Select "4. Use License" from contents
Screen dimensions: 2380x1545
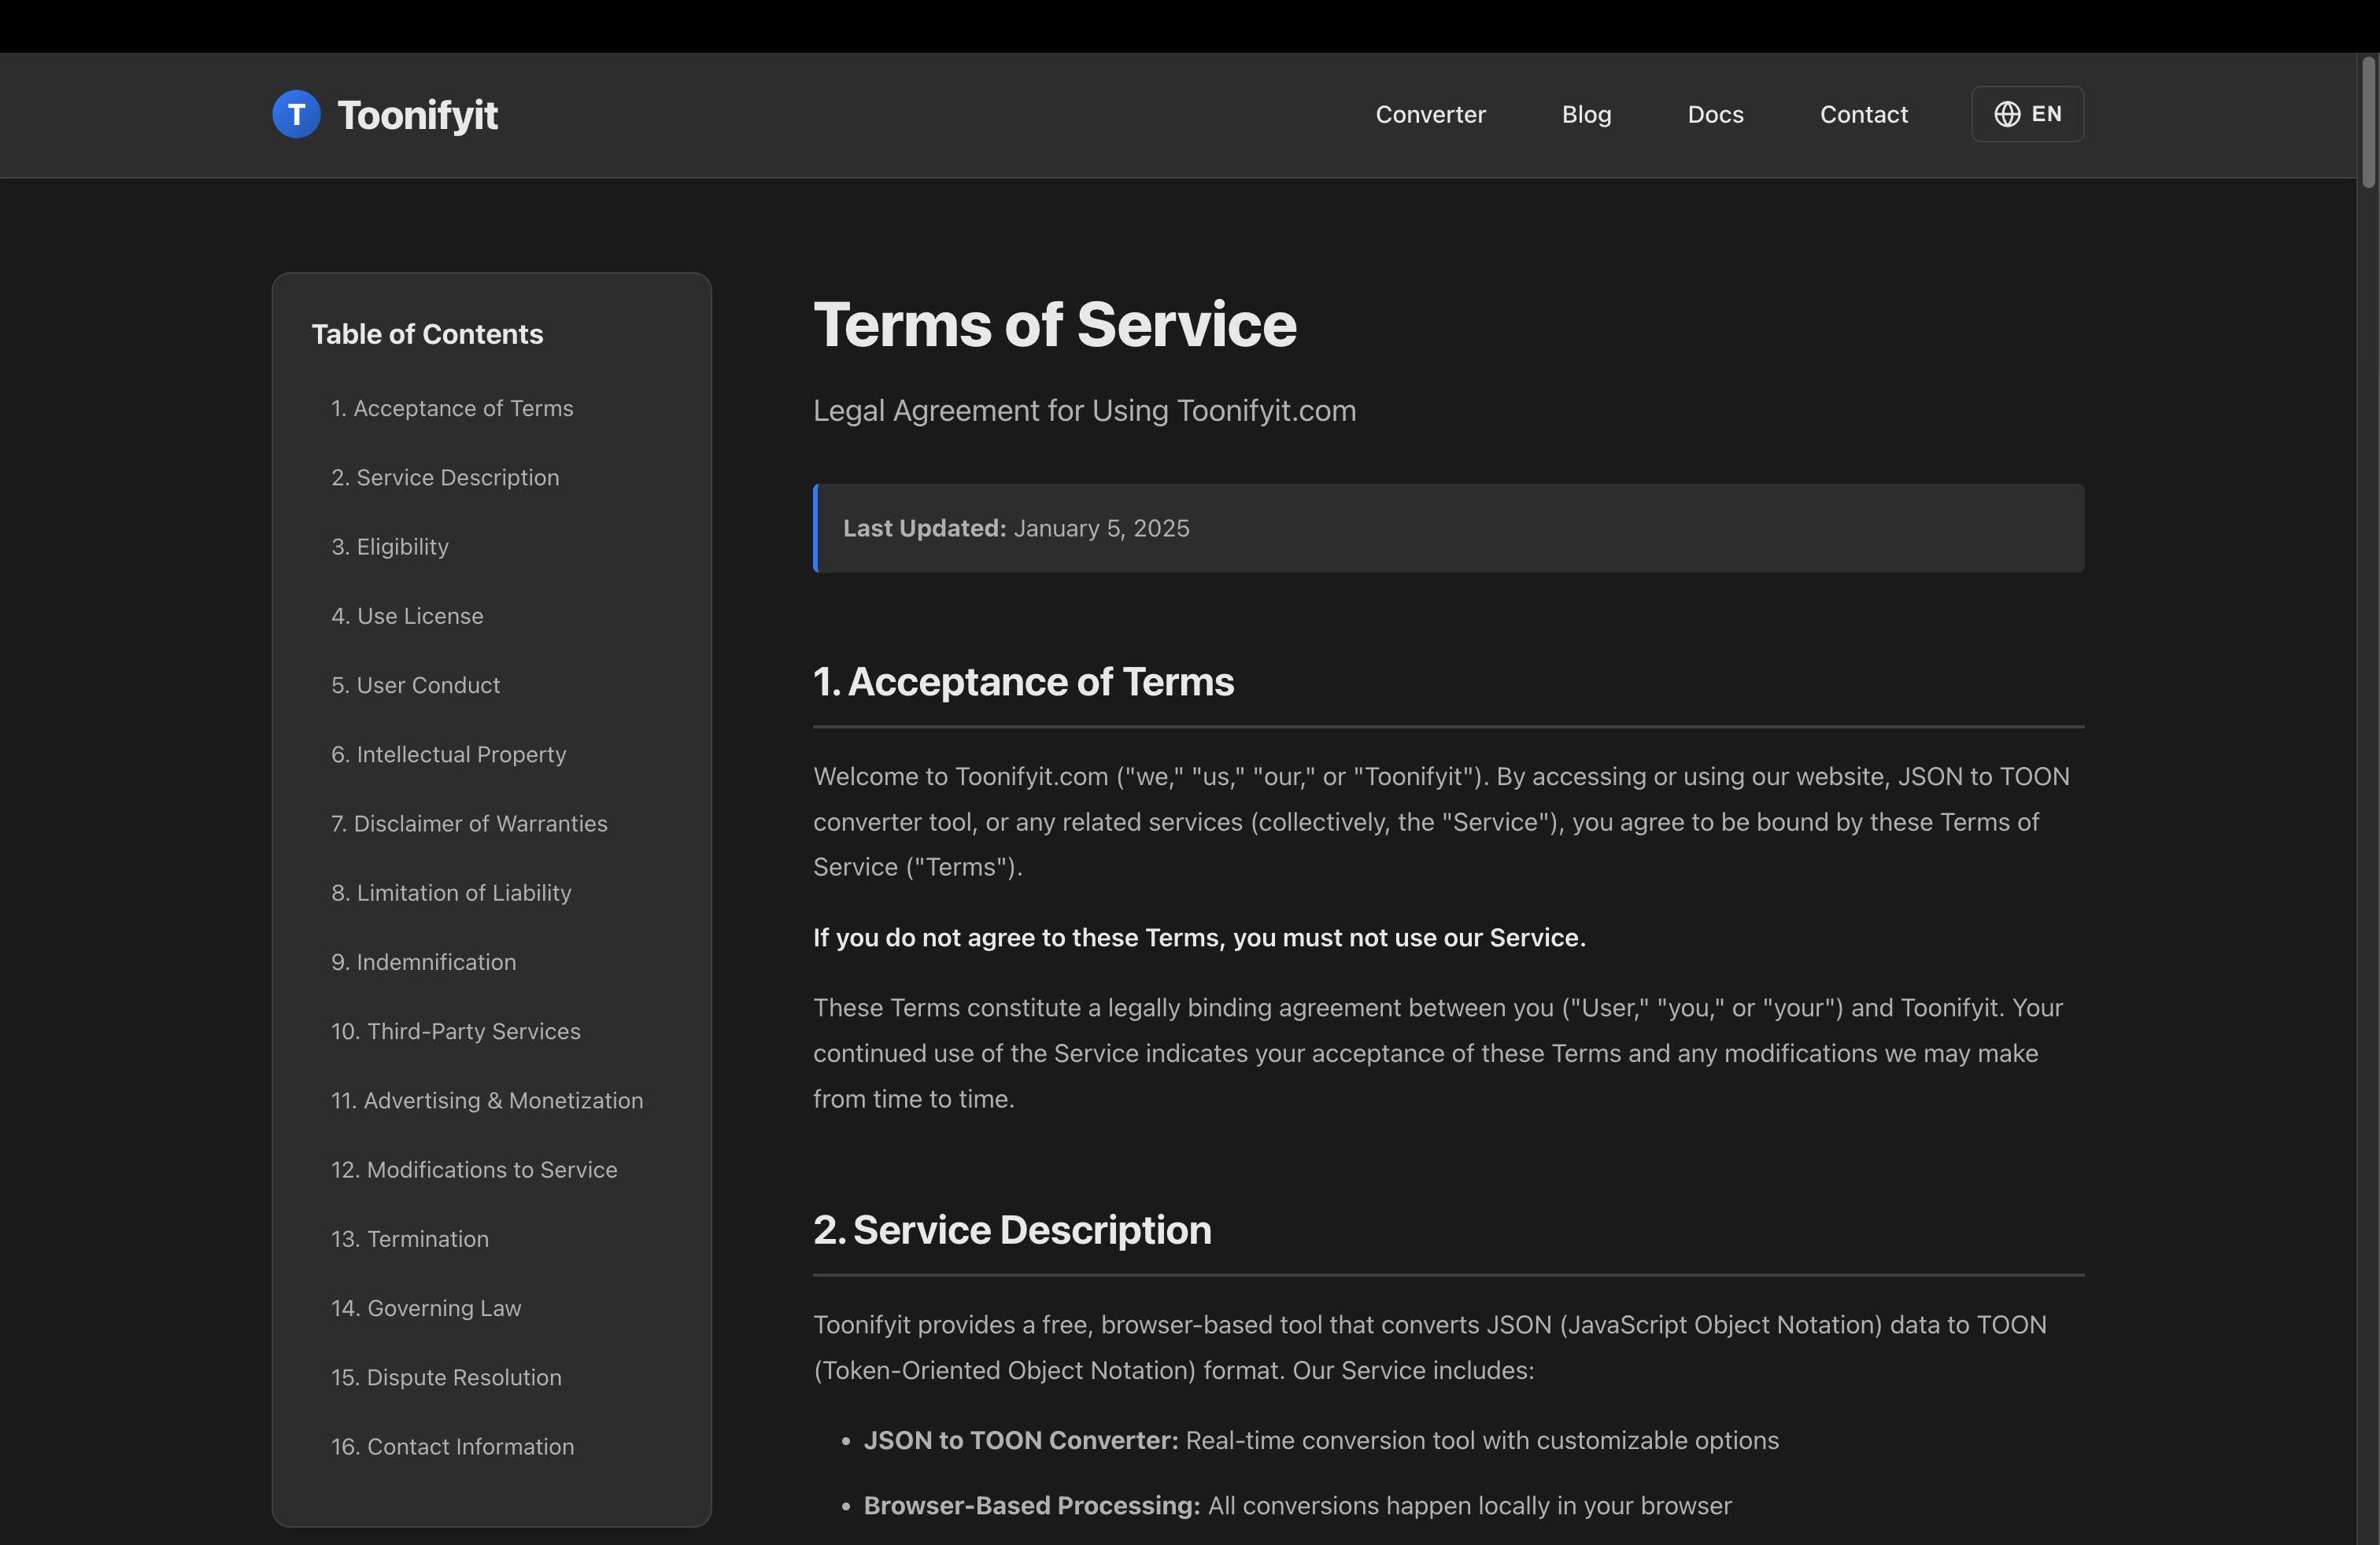pos(406,616)
